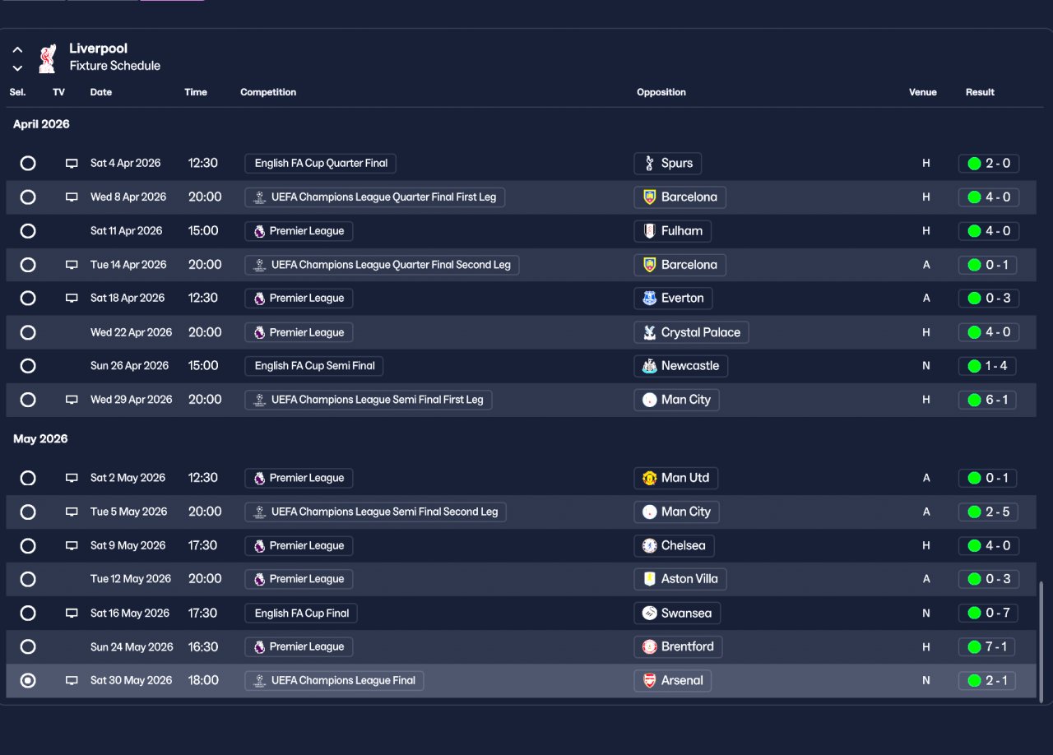Open the 2 - 1 result against Arsenal
The image size is (1053, 755).
[987, 681]
